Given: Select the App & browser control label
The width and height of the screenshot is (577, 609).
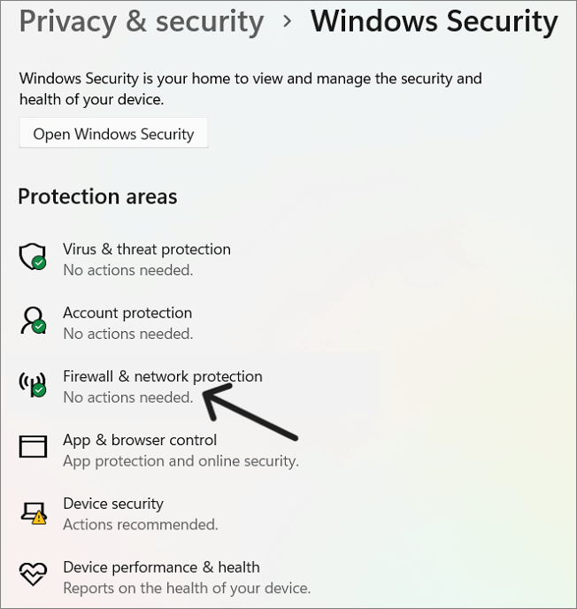Looking at the screenshot, I should [140, 441].
